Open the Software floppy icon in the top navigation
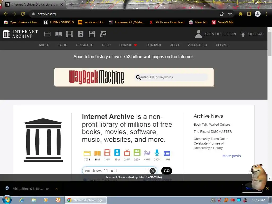Viewport: 272px width, 204px height. (x=92, y=34)
